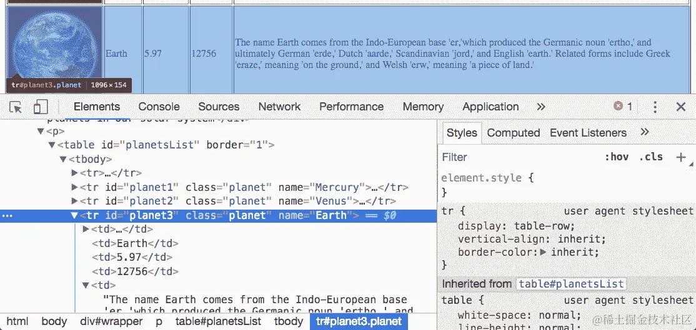
Task: Collapse the <tbody> node
Action: coord(63,159)
